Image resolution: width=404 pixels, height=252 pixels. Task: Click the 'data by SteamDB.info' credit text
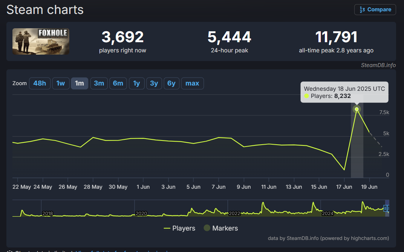[328, 238]
